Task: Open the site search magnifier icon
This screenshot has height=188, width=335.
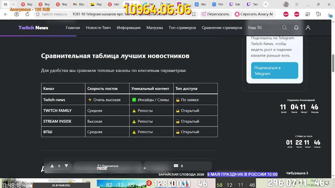Action: point(284,28)
